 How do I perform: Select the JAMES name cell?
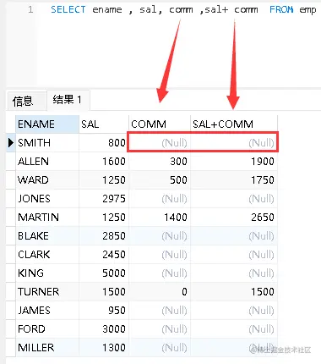(x=47, y=311)
